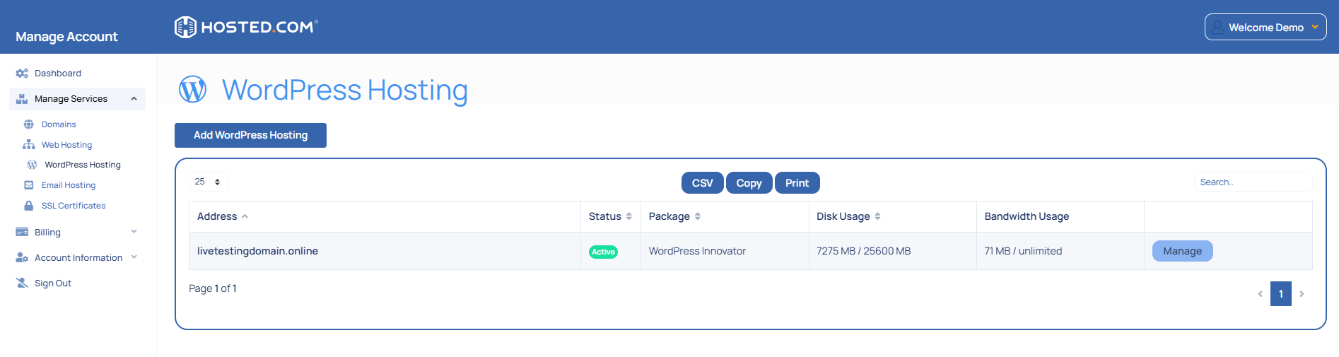Select WordPress Hosting sidebar item
The width and height of the screenshot is (1339, 357).
[83, 165]
